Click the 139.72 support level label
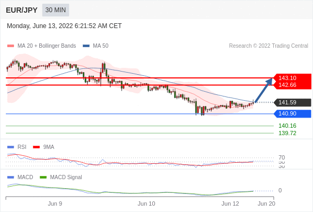The width and height of the screenshot is (313, 212). pyautogui.click(x=288, y=133)
